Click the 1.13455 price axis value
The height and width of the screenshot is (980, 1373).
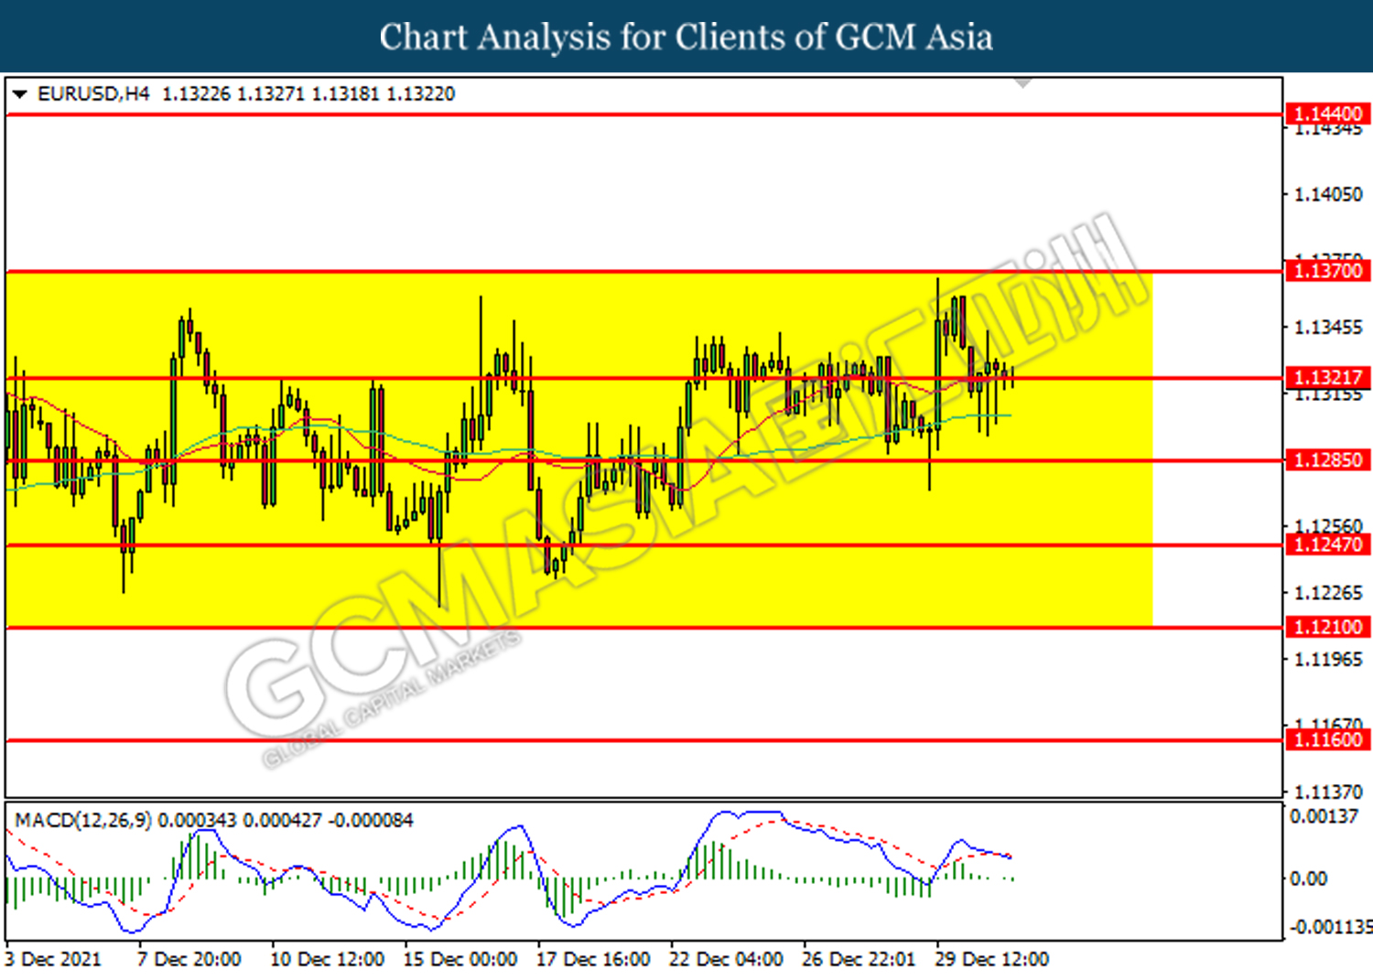[1328, 328]
